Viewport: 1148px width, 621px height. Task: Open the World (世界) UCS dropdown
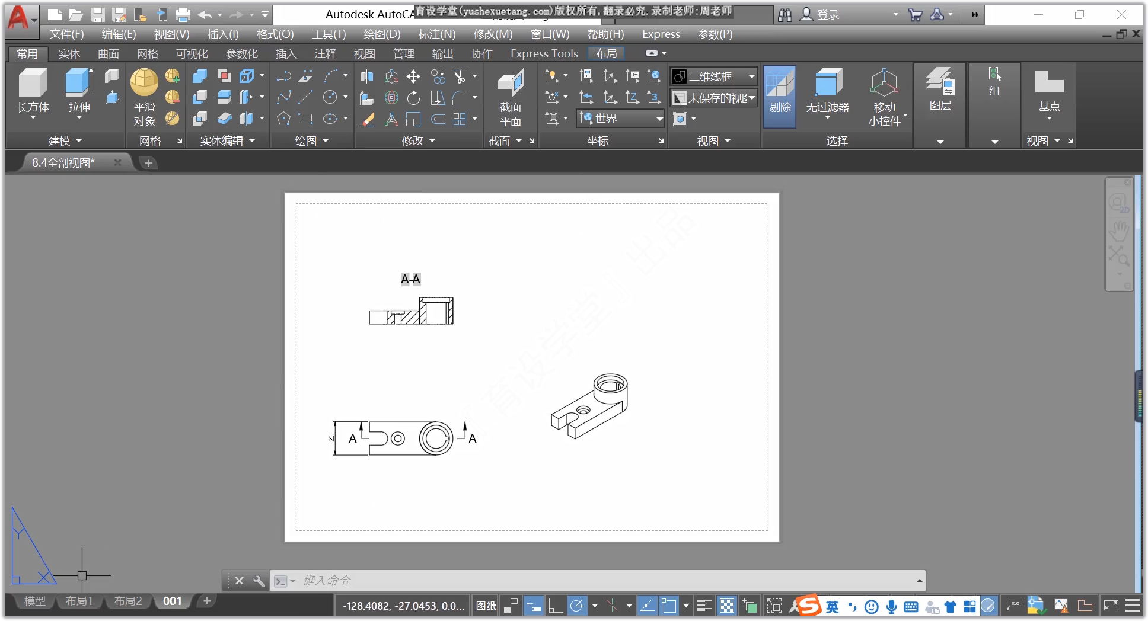(x=621, y=119)
